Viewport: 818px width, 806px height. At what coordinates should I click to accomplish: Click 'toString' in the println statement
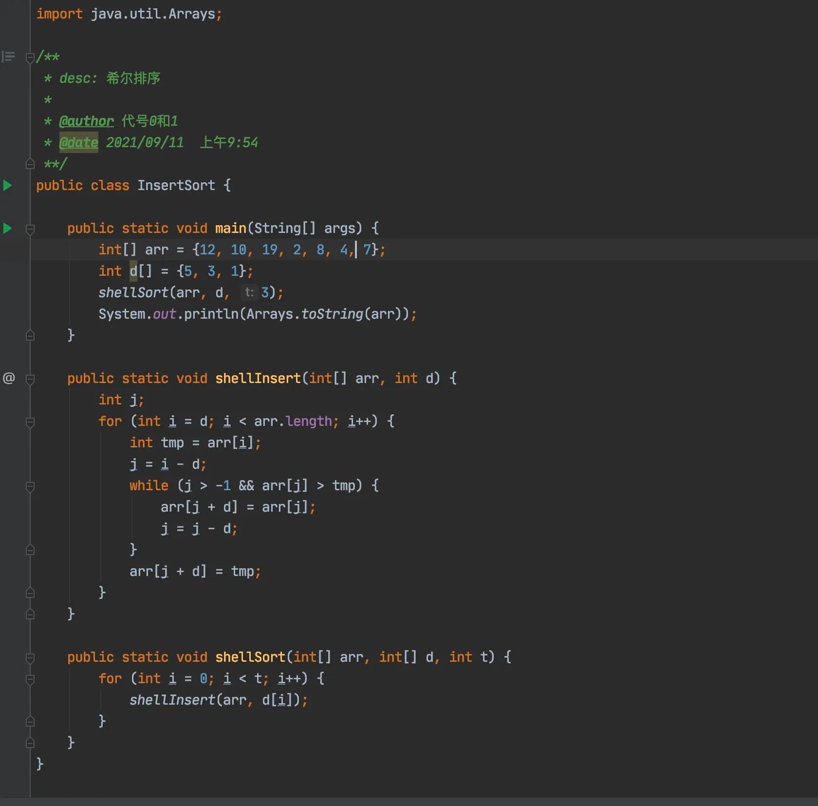tap(332, 314)
